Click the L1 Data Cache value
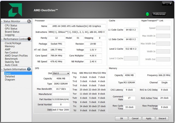This screenshot has width=175, height=123. [131, 39]
